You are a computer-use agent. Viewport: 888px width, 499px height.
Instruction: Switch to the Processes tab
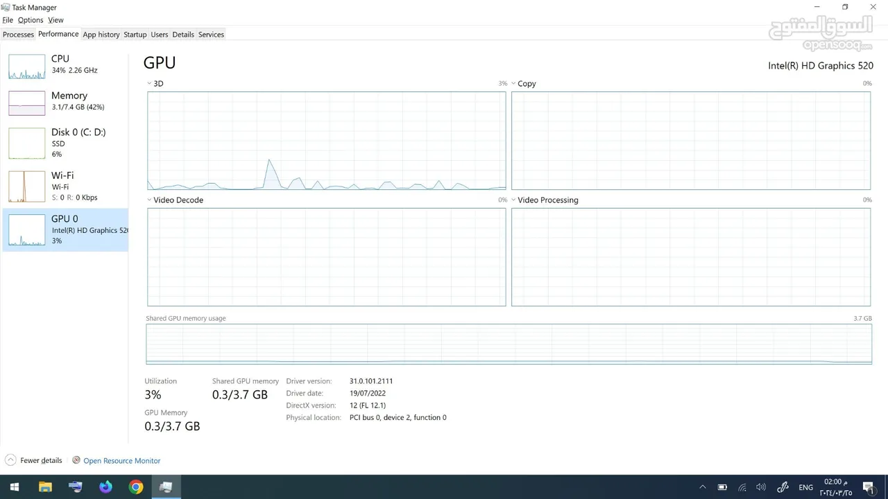click(18, 35)
